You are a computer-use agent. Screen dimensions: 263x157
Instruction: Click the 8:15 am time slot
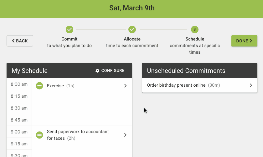coord(19,96)
